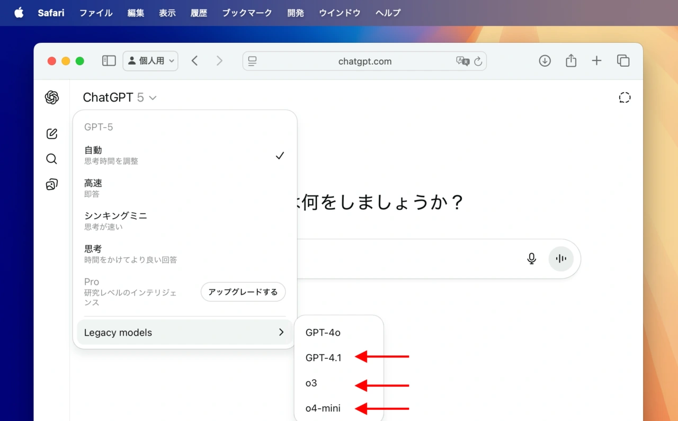Click the chatgpt.com address bar
The width and height of the screenshot is (678, 421).
(364, 61)
